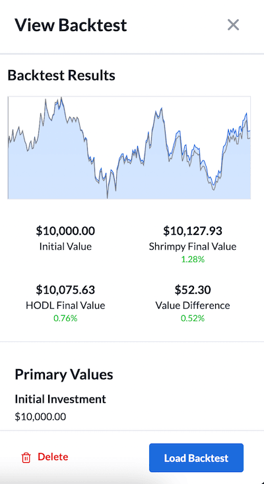Click the HODL Final Value label
This screenshot has height=484, width=264.
(65, 306)
